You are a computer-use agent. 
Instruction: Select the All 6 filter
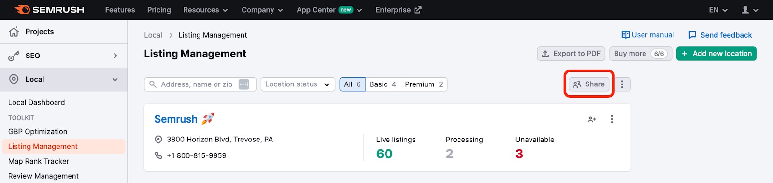pyautogui.click(x=352, y=84)
